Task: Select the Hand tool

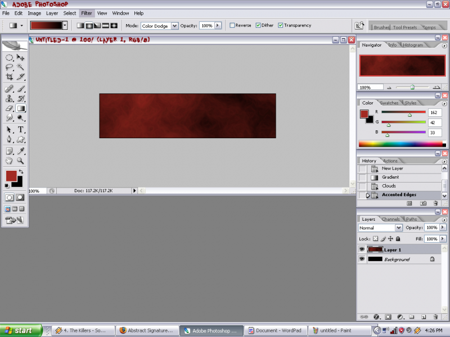Action: (9, 161)
